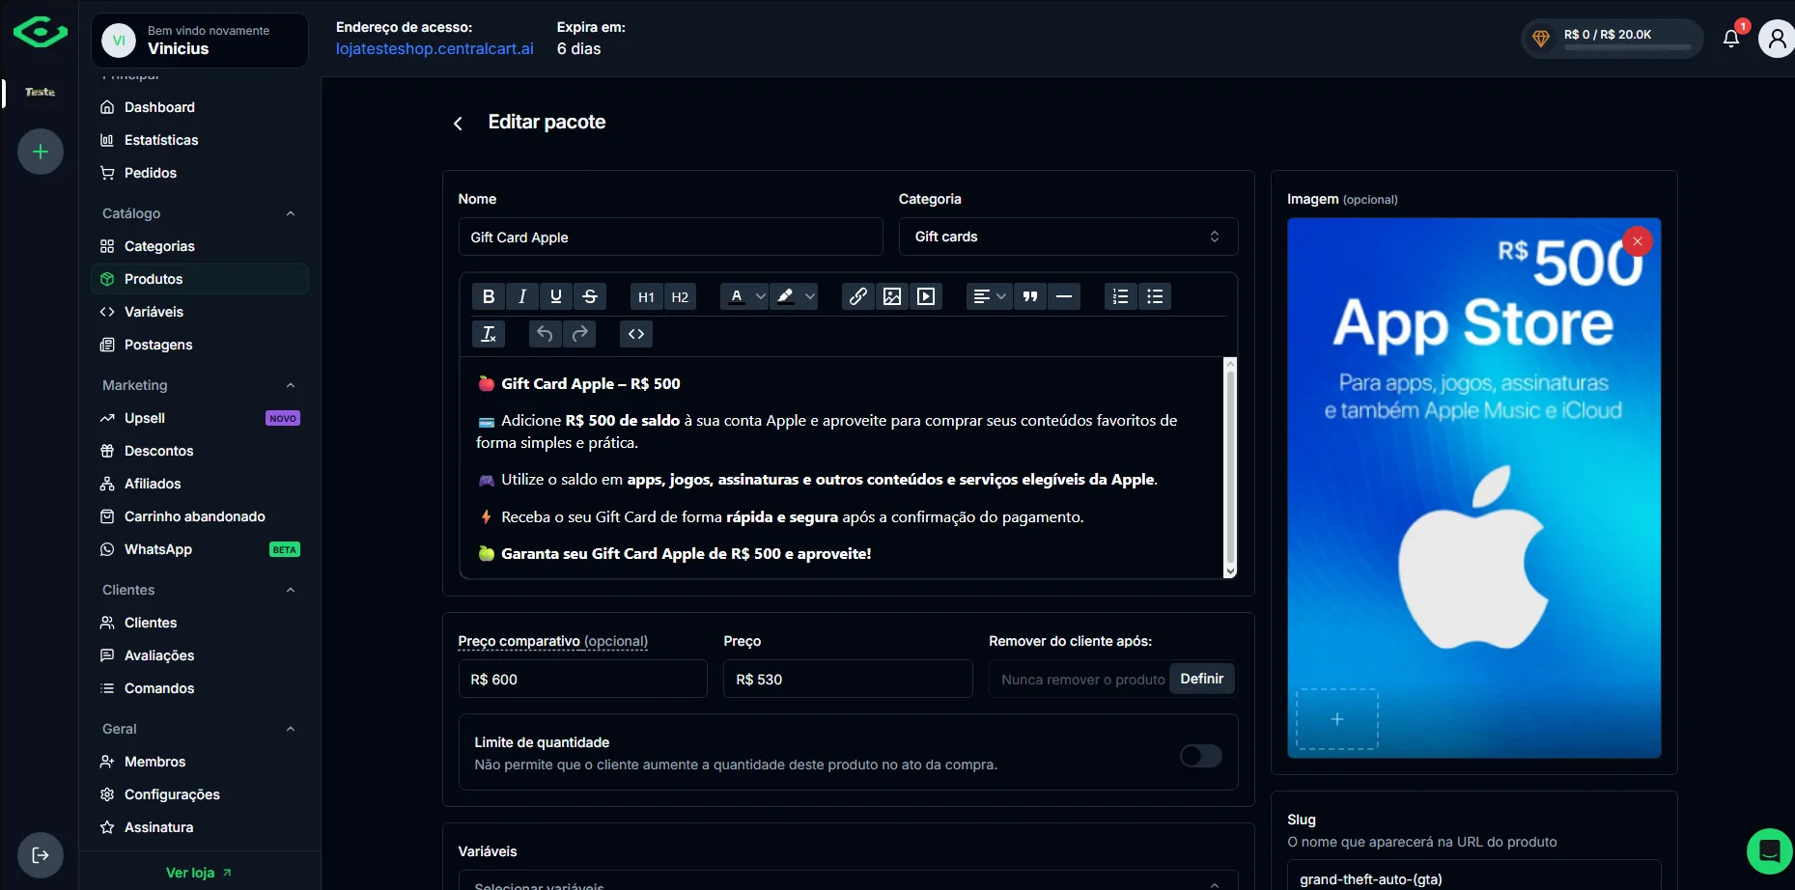Image resolution: width=1795 pixels, height=890 pixels.
Task: Open the text color dropdown
Action: point(761,296)
